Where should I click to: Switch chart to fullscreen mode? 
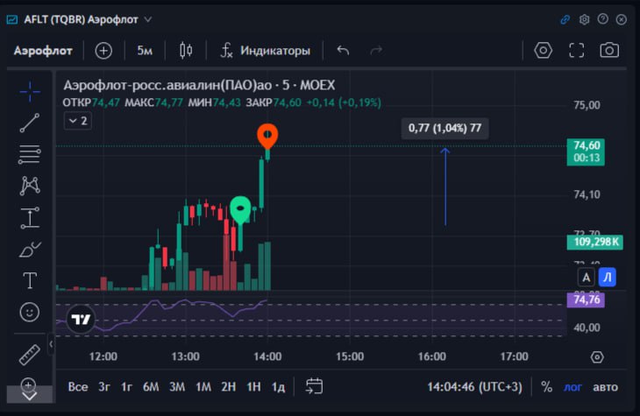pyautogui.click(x=576, y=51)
